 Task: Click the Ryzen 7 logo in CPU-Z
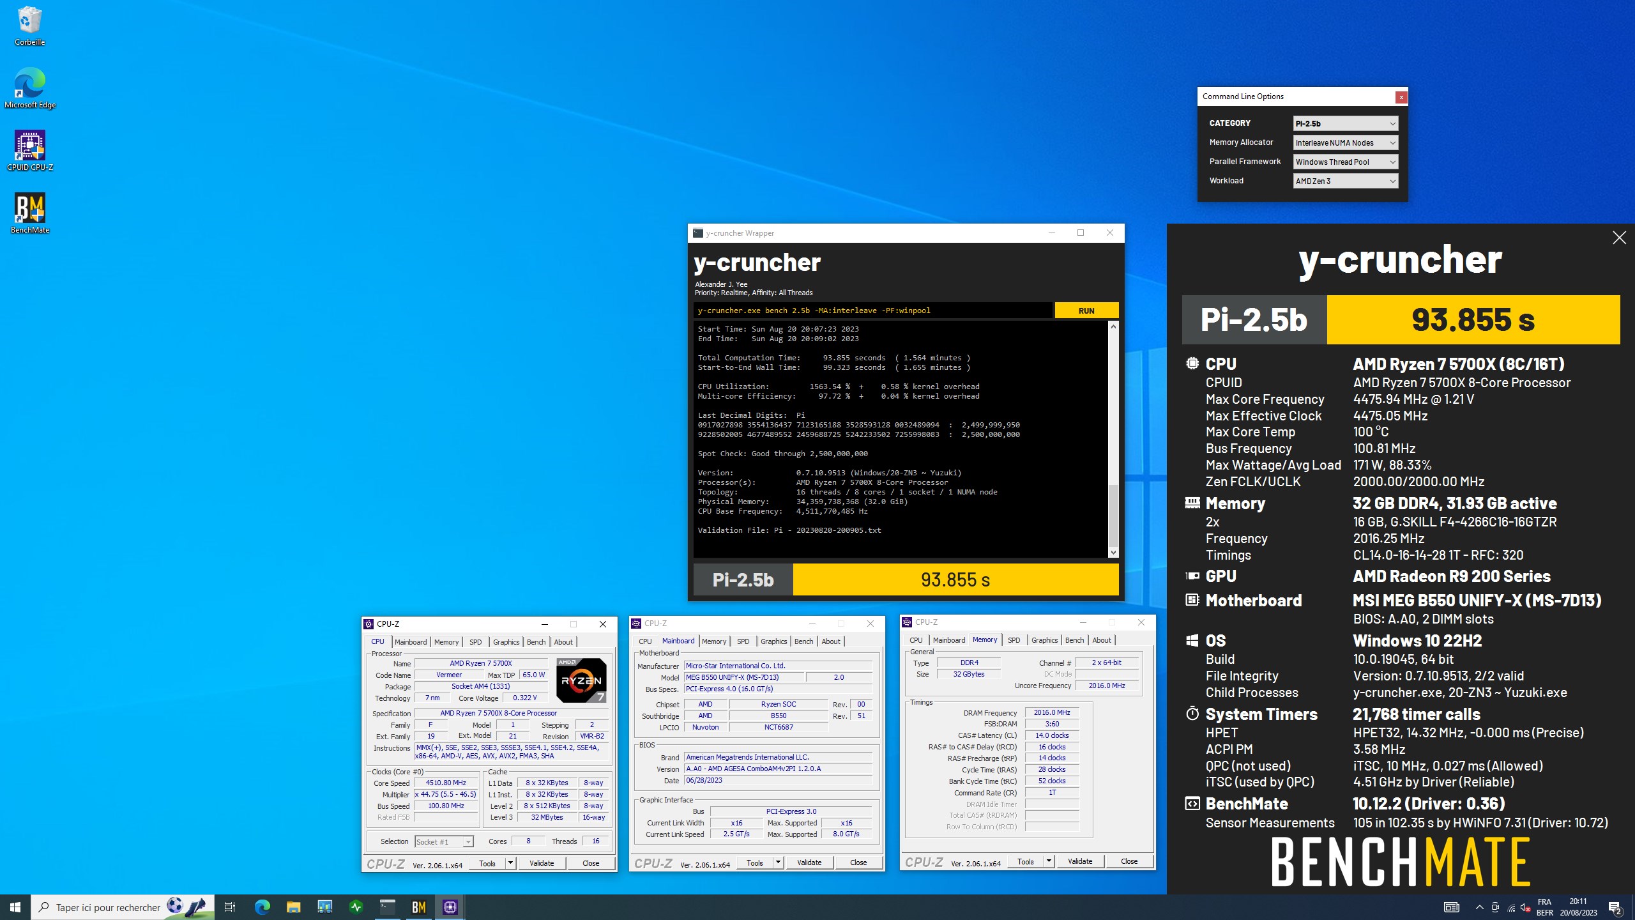click(x=581, y=680)
